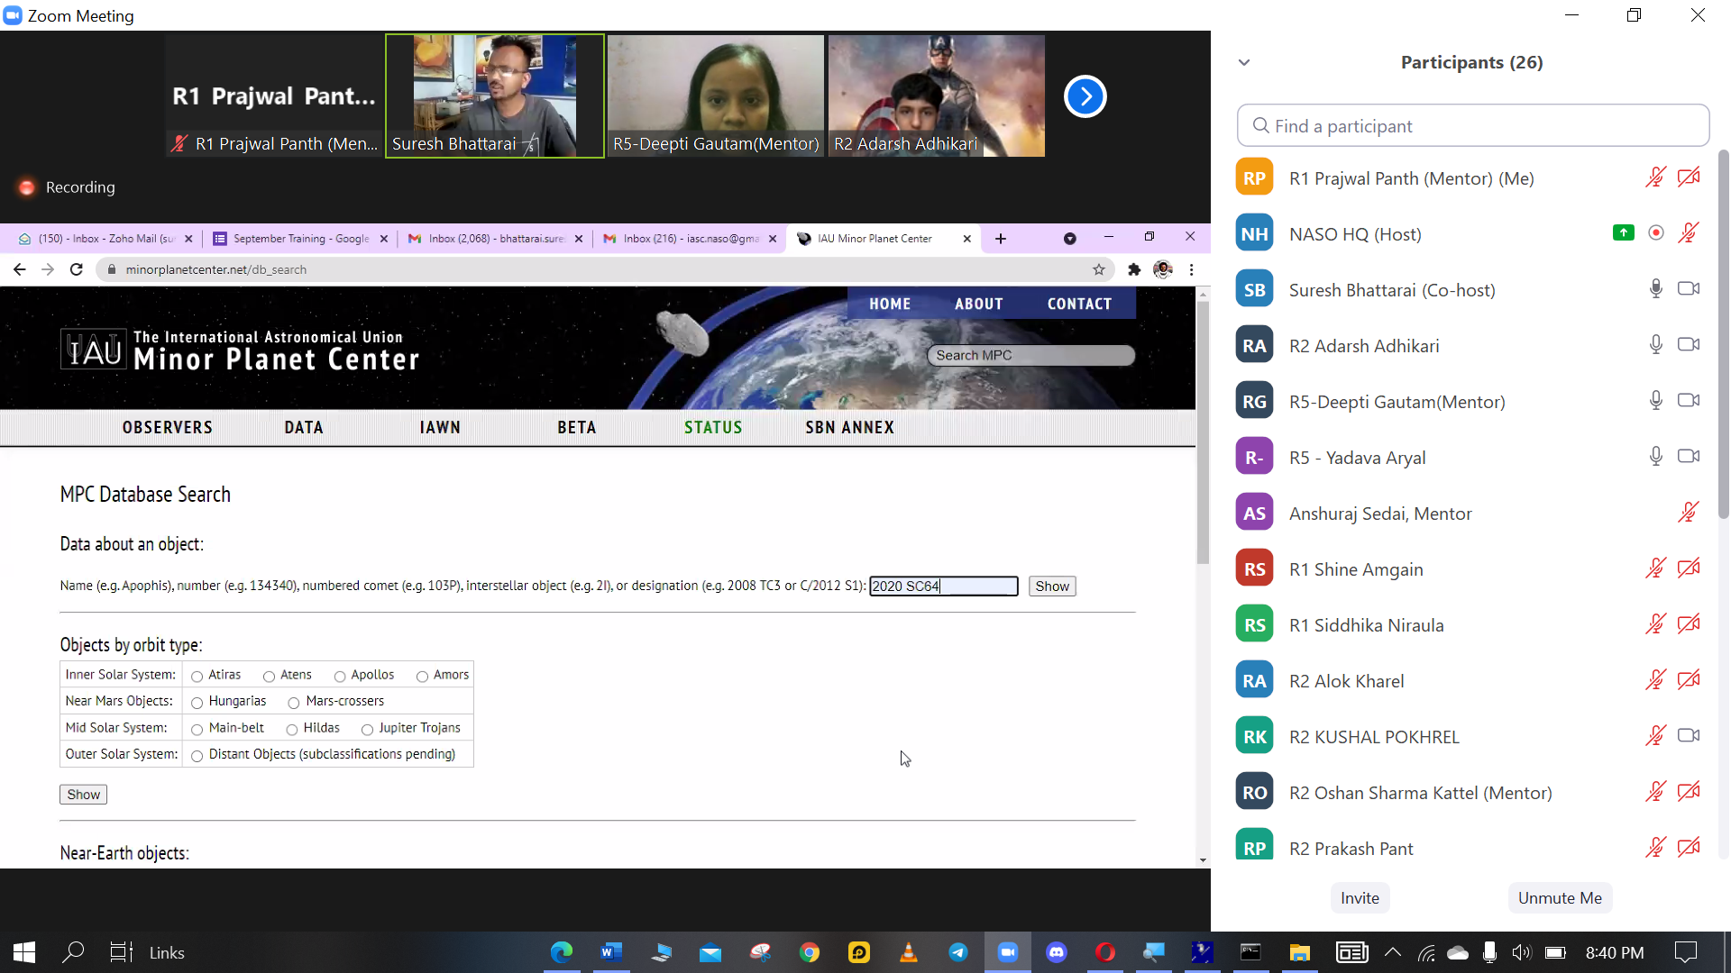The width and height of the screenshot is (1731, 973).
Task: Click R5 - Yadava Aryal's camera icon
Action: click(1689, 456)
